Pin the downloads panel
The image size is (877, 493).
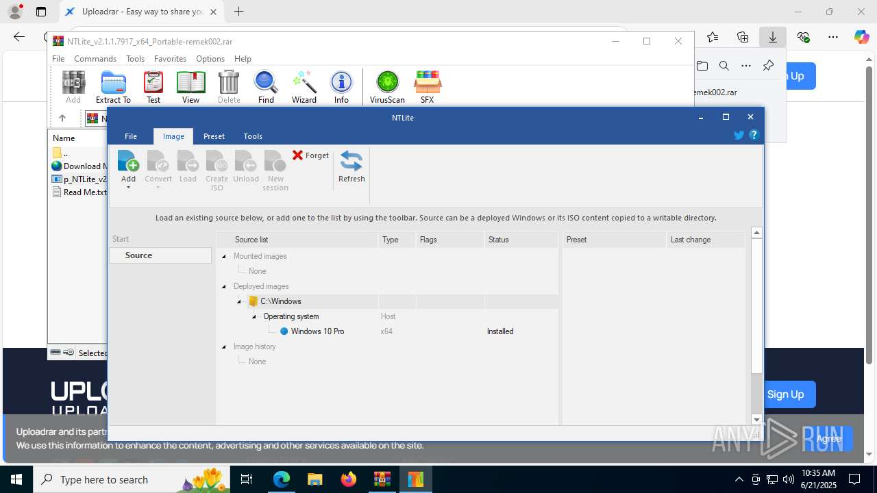click(768, 66)
